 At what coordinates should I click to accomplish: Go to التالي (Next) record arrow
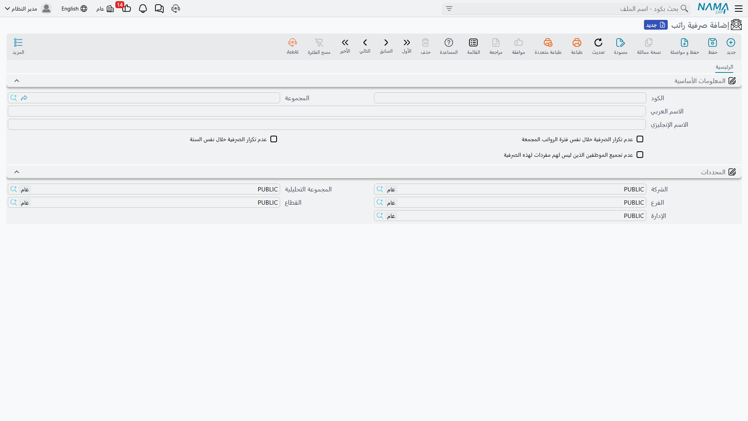coord(365,42)
